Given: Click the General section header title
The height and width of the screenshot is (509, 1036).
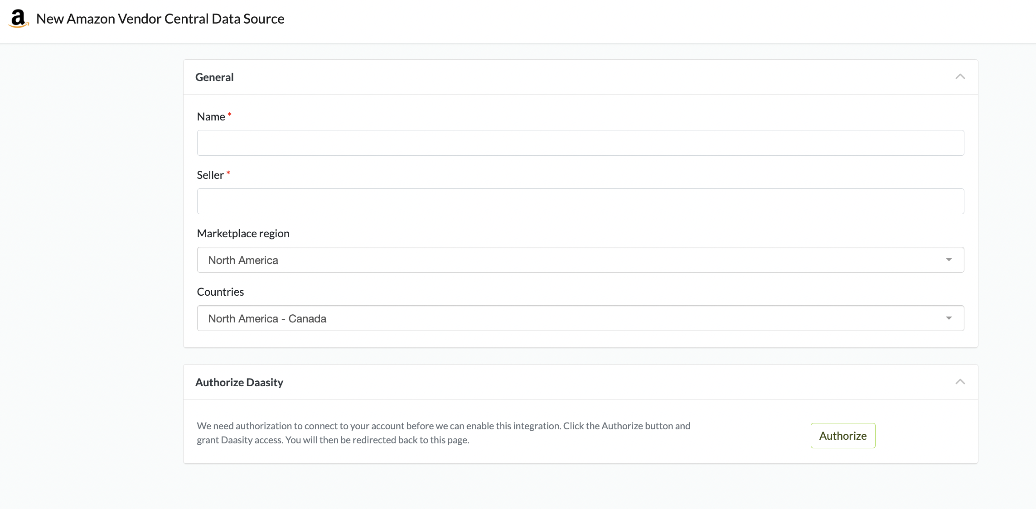Looking at the screenshot, I should (x=214, y=77).
